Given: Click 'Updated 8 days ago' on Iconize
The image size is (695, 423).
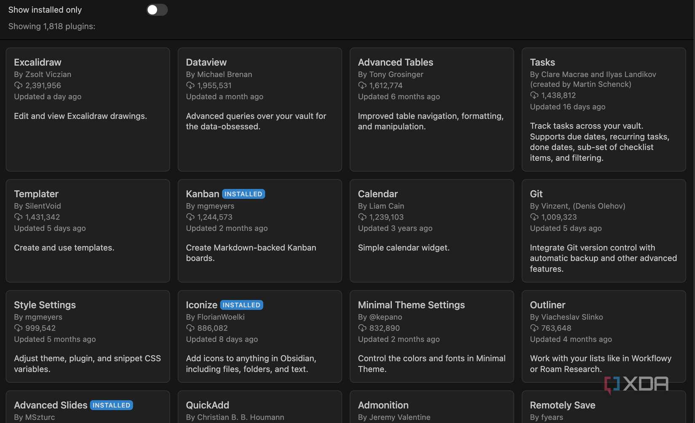Looking at the screenshot, I should coord(222,339).
